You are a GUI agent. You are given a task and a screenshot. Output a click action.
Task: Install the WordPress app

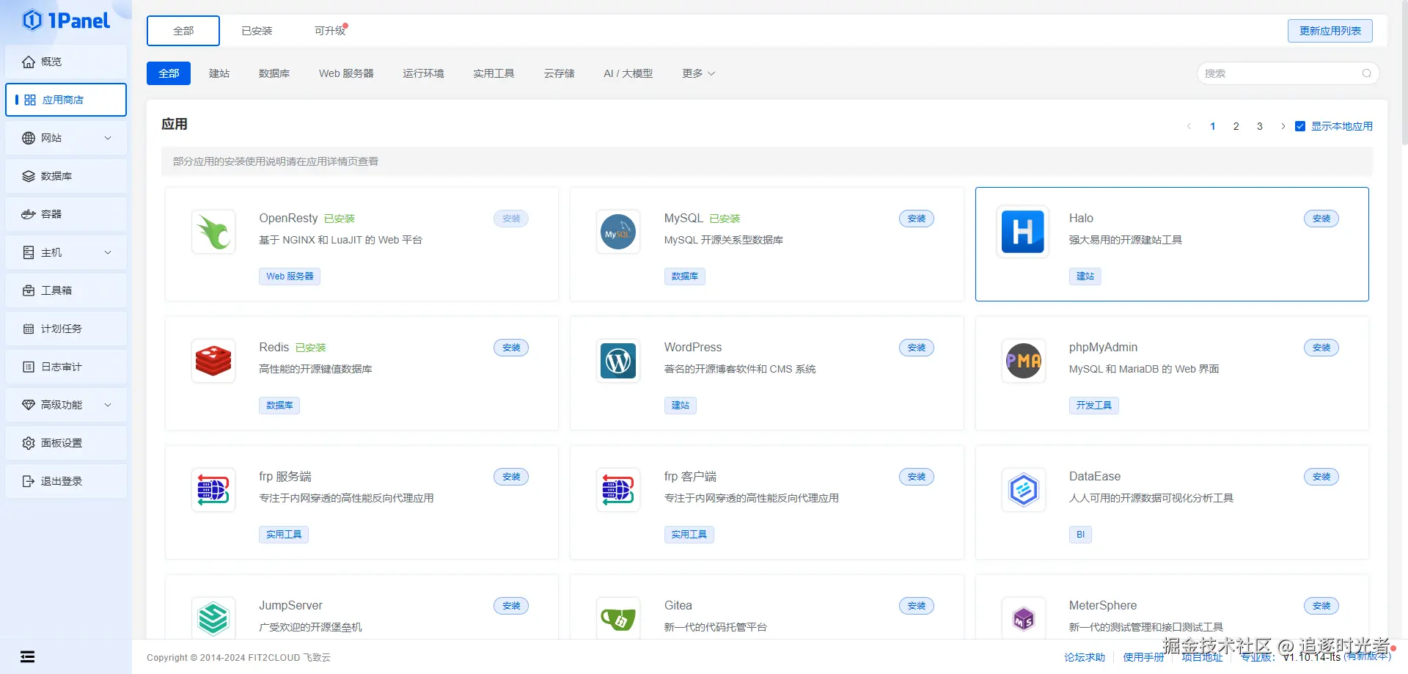917,348
